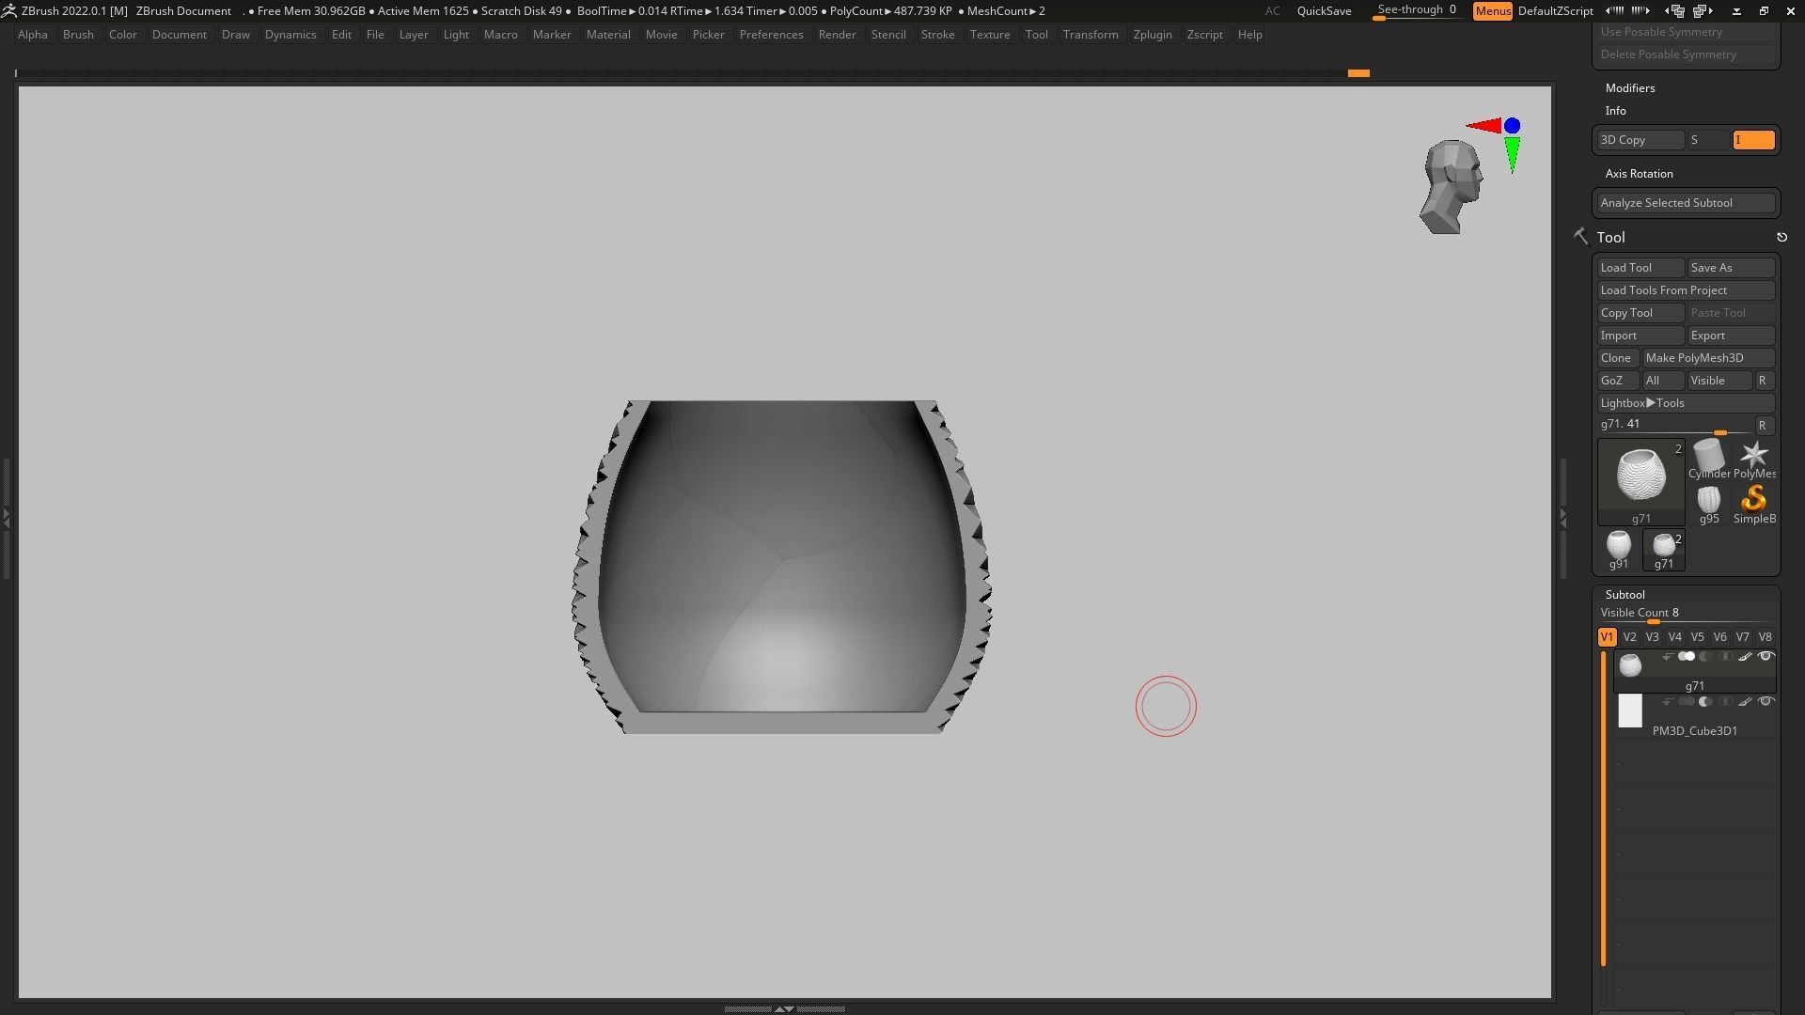The width and height of the screenshot is (1805, 1015).
Task: Select the SimpleBrush tool icon
Action: [x=1753, y=499]
